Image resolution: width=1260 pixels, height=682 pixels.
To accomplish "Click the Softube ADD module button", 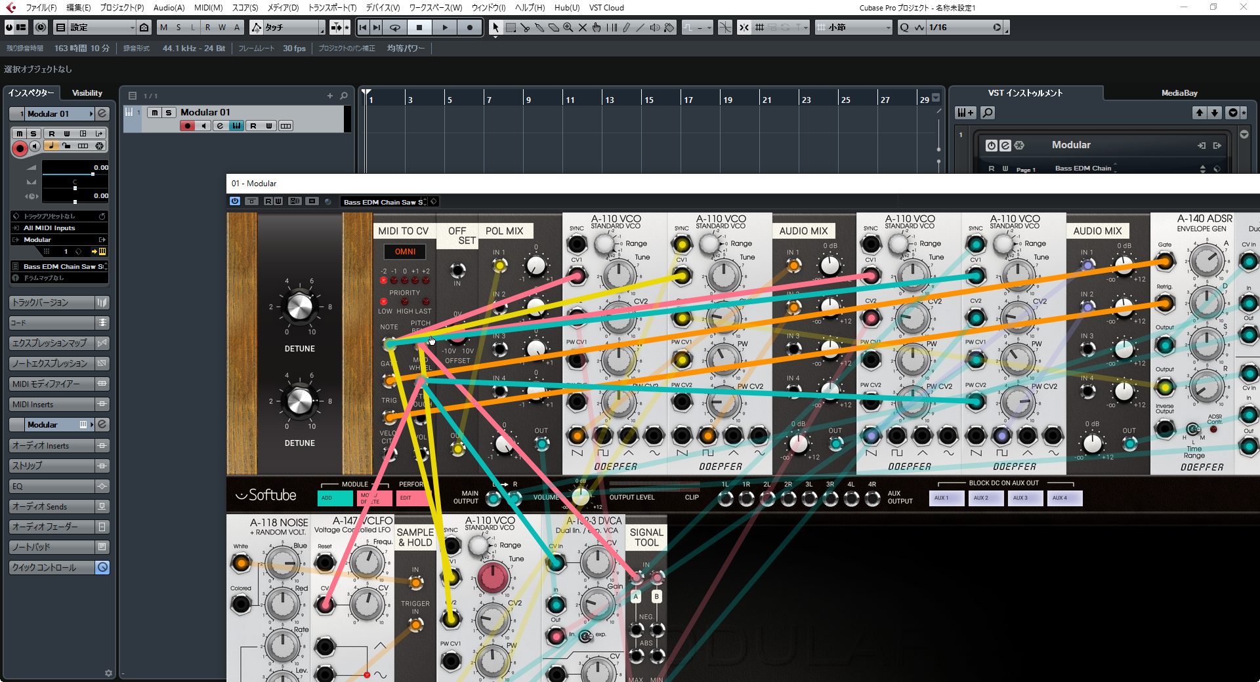I will [335, 498].
